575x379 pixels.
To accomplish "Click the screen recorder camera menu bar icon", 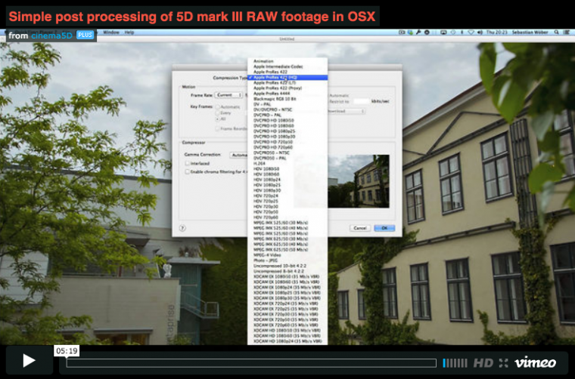I will [402, 32].
